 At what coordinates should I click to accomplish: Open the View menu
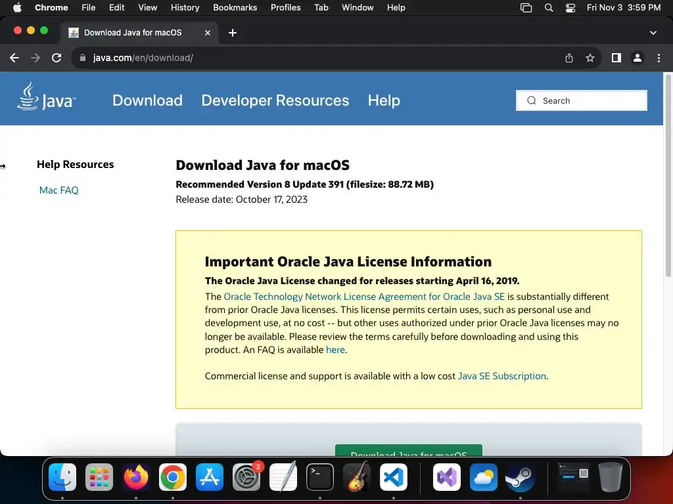[x=148, y=7]
